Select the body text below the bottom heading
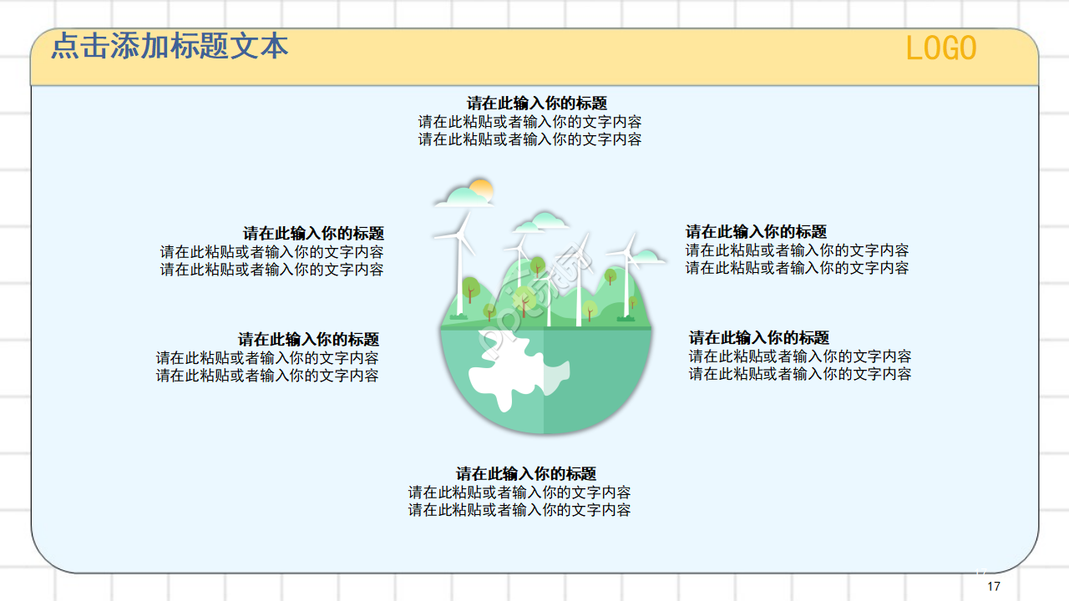Image resolution: width=1069 pixels, height=601 pixels. (x=519, y=502)
